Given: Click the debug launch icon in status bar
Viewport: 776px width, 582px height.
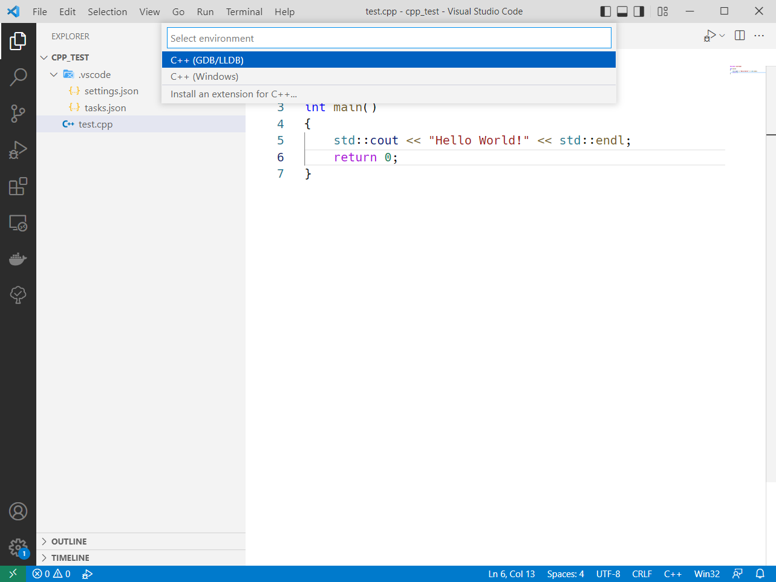Looking at the screenshot, I should (87, 574).
